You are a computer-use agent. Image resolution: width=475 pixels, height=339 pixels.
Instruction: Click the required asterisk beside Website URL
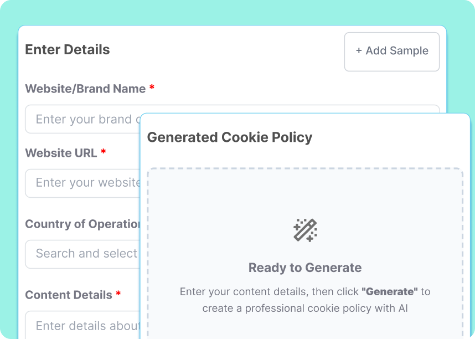click(x=102, y=152)
